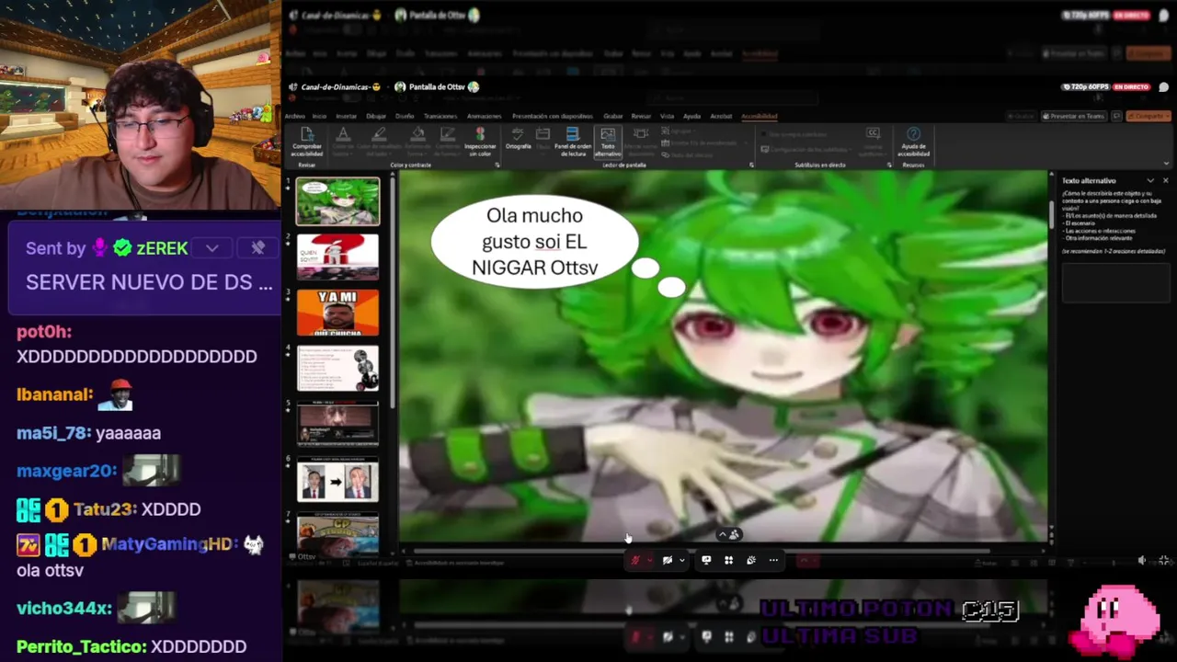Expand the chevron next to zEREK
Screen dimensions: 1177x662
[212, 248]
